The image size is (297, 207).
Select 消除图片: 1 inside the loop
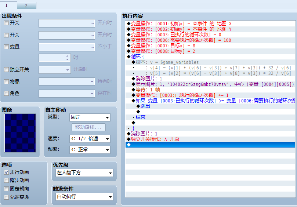pyautogui.click(x=210, y=79)
